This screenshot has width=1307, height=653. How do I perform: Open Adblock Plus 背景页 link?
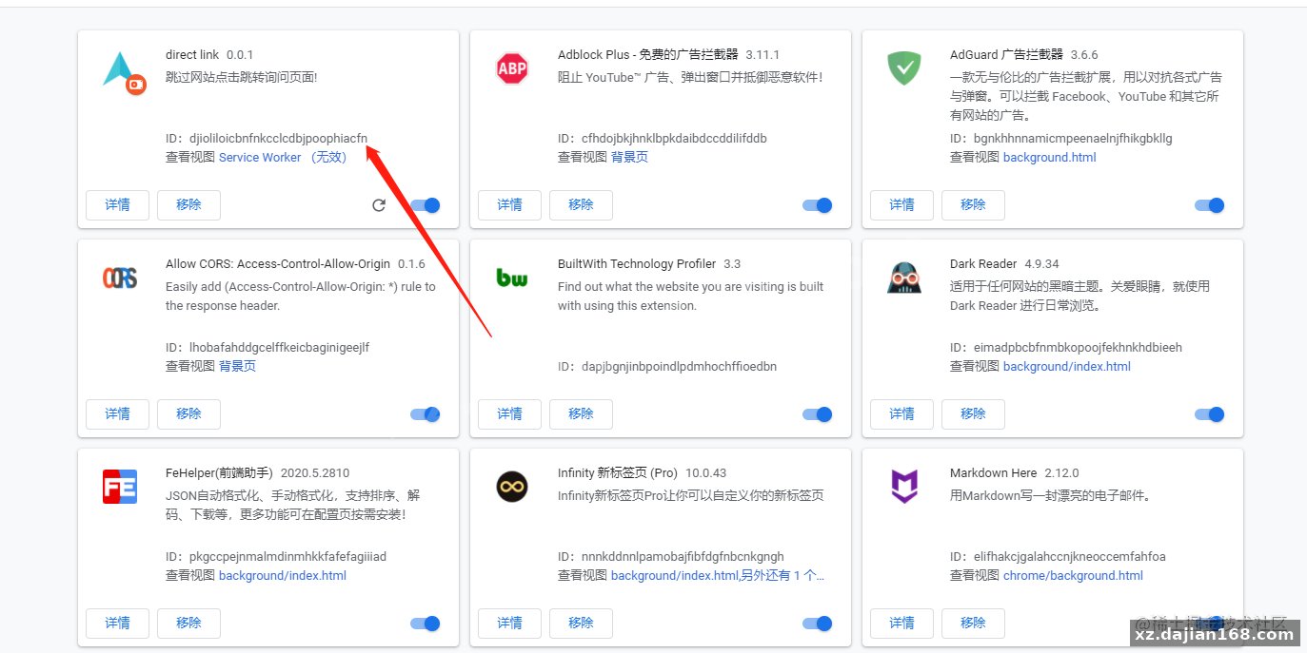629,158
